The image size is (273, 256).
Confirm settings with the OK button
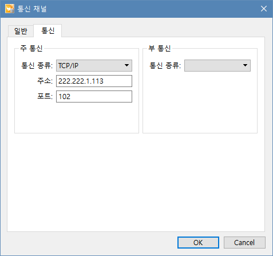pyautogui.click(x=198, y=243)
